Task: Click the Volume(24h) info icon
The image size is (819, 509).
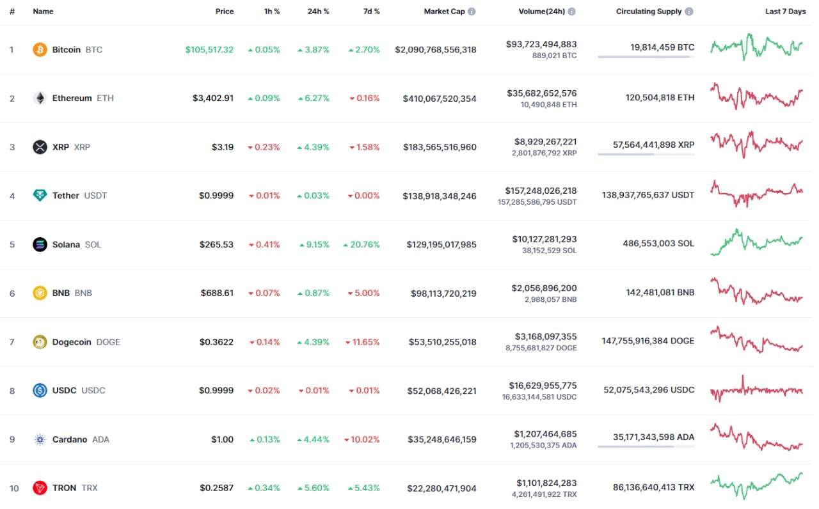Action: (x=571, y=12)
